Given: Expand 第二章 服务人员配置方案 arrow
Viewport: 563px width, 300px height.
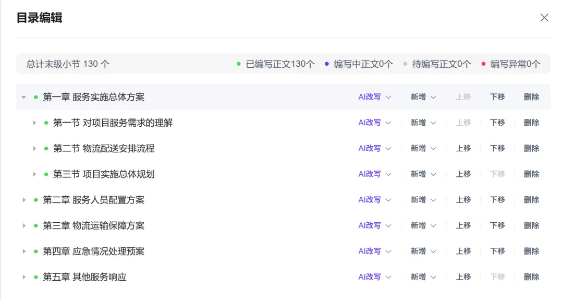Looking at the screenshot, I should click(x=23, y=200).
